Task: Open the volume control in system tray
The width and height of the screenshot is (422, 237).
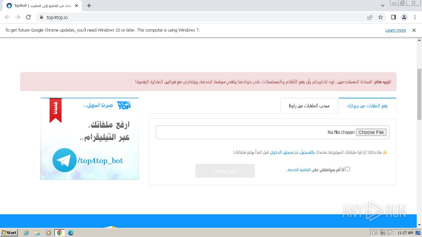Action: tap(375, 233)
